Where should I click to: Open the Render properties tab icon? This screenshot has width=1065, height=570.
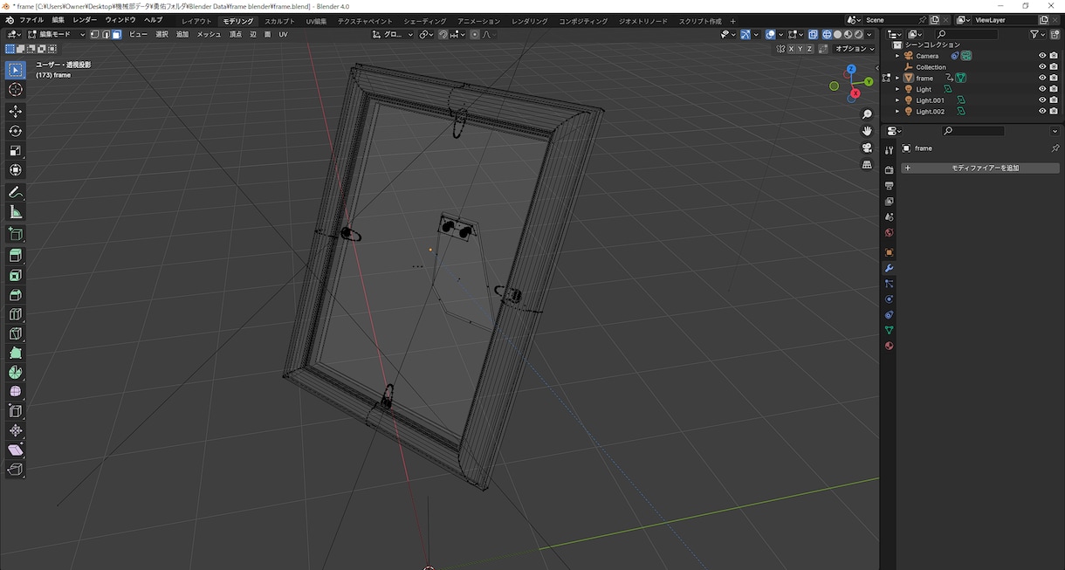click(x=889, y=170)
